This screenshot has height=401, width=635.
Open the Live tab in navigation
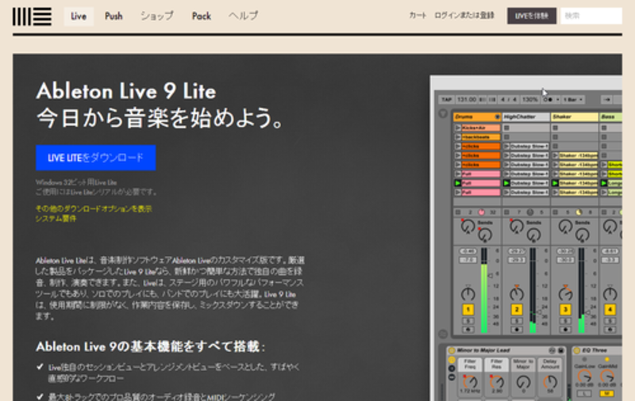pyautogui.click(x=79, y=16)
